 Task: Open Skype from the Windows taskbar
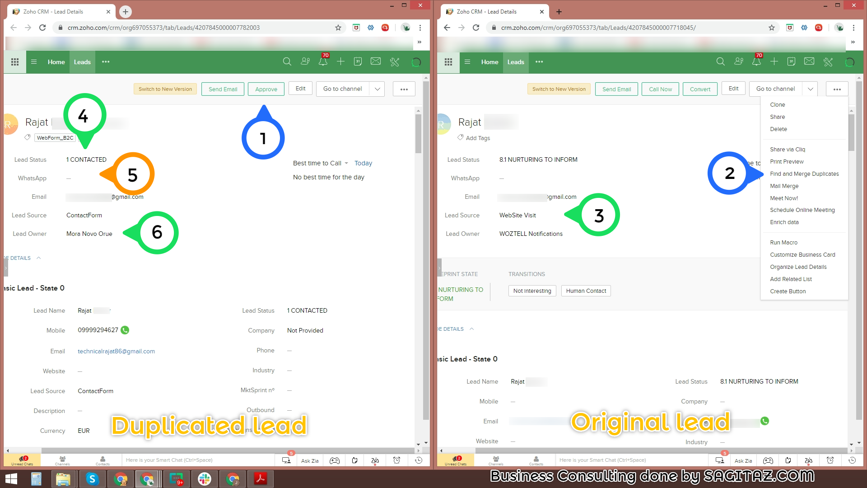click(92, 479)
